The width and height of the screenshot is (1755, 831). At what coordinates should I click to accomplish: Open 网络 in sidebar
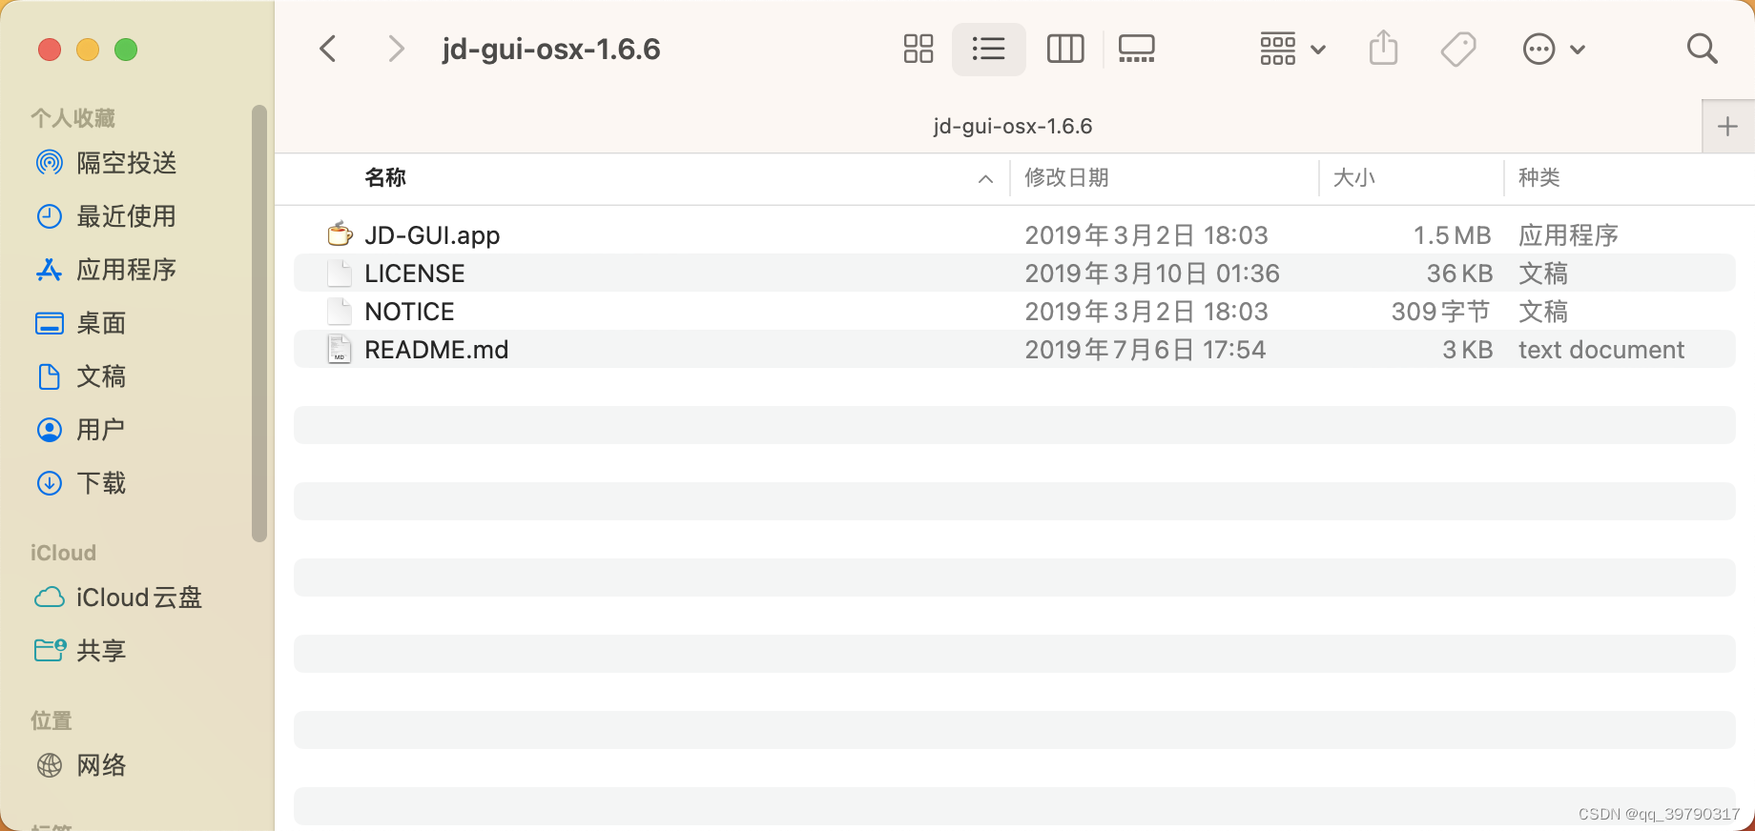[x=101, y=765]
